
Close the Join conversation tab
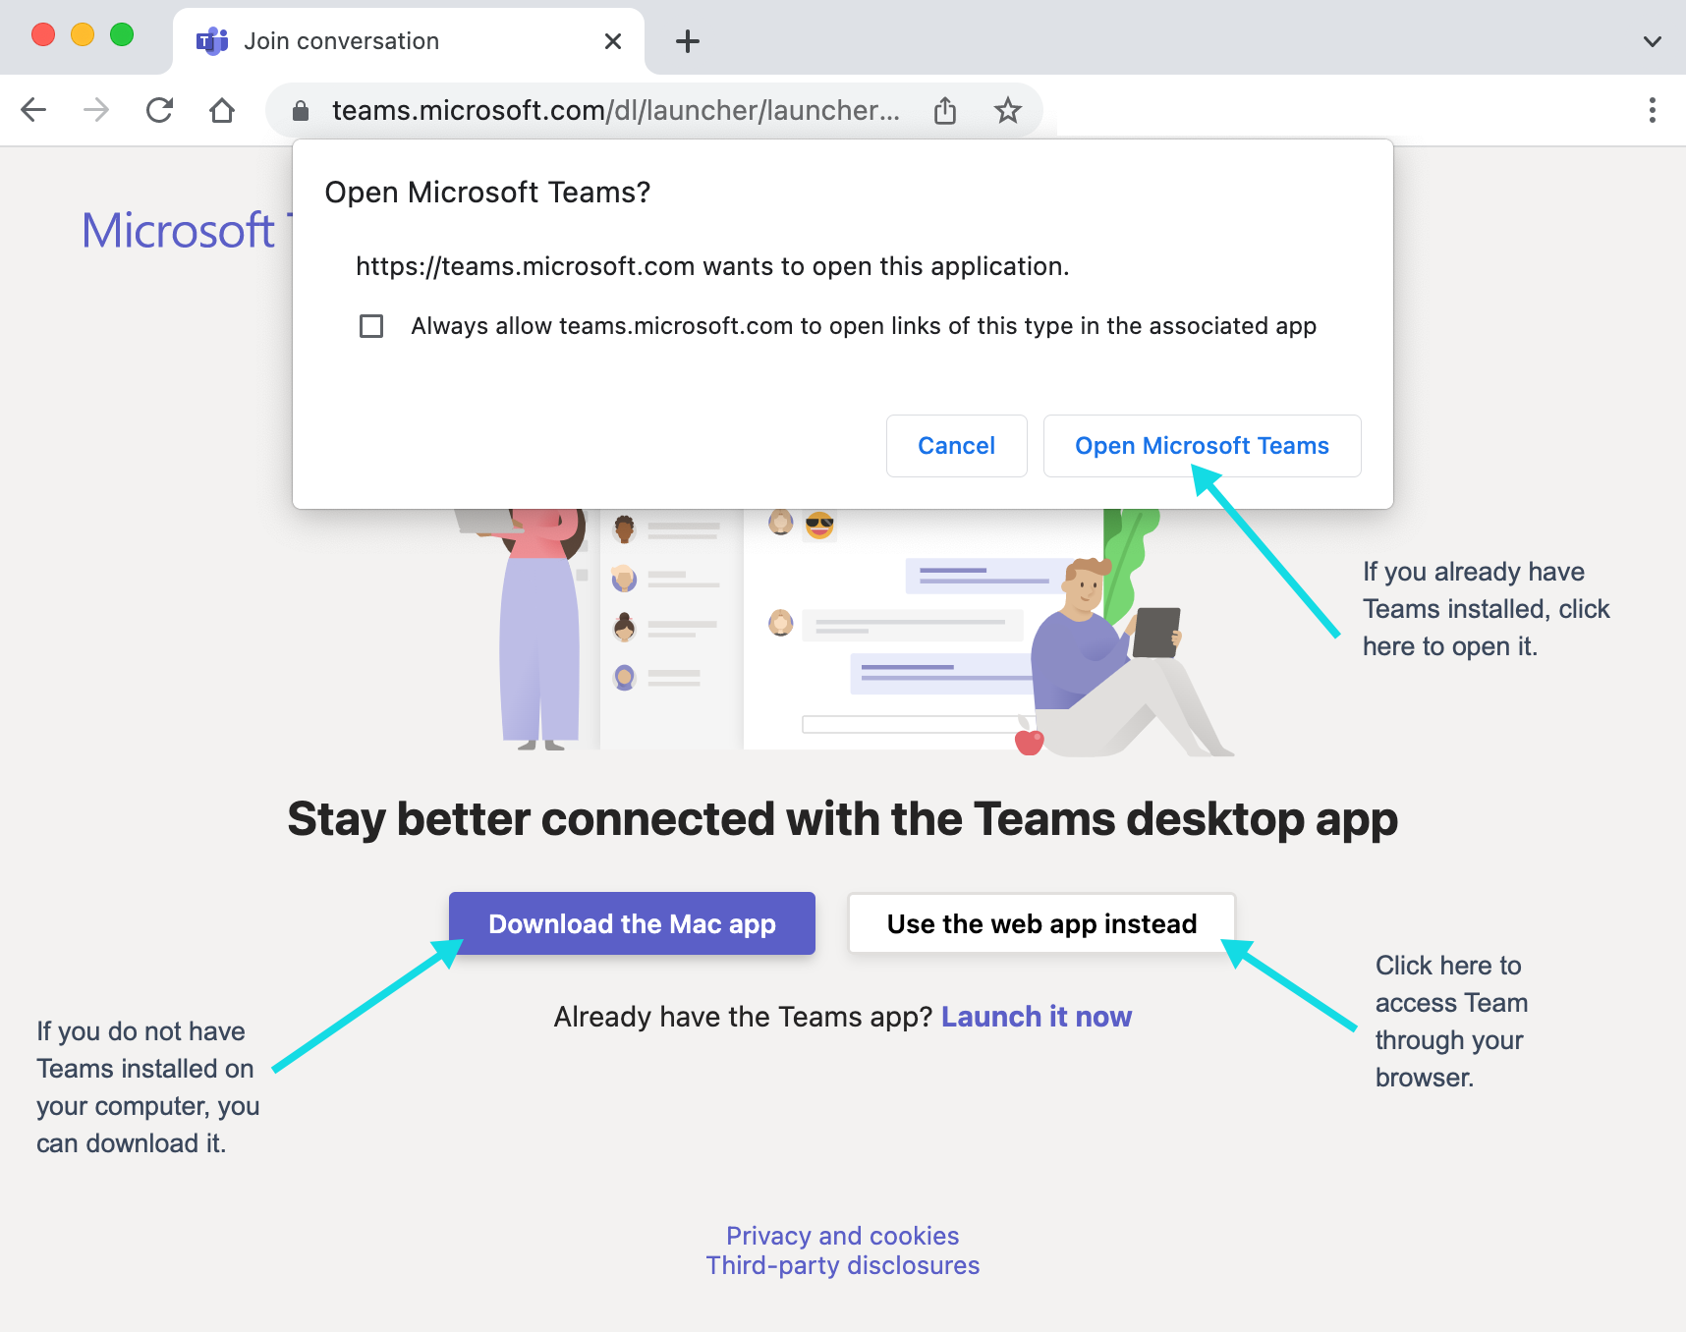pyautogui.click(x=613, y=41)
